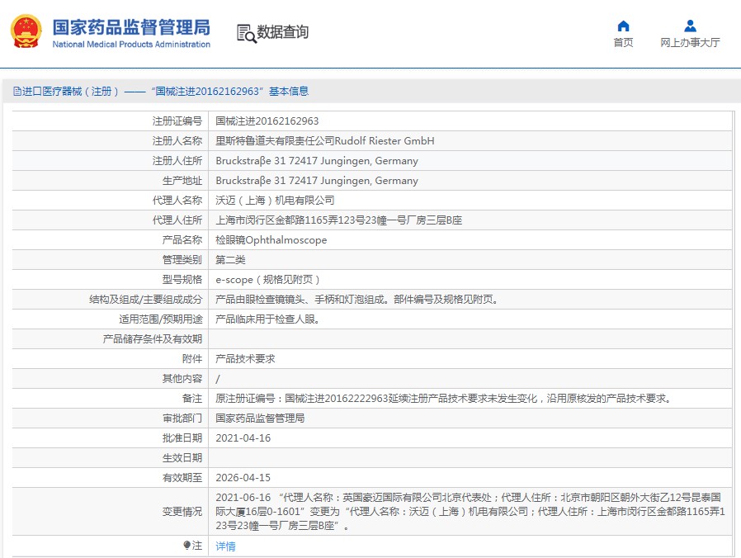Screen dimensions: 741x558
Task: Select the Rudolf Riester GmbH registrant name cell
Action: (x=324, y=141)
